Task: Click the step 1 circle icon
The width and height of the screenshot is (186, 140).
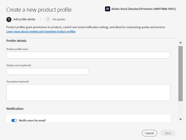Action: 9,19
